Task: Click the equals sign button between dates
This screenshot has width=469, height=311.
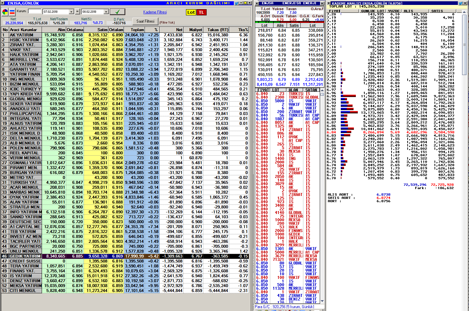Action: [77, 11]
